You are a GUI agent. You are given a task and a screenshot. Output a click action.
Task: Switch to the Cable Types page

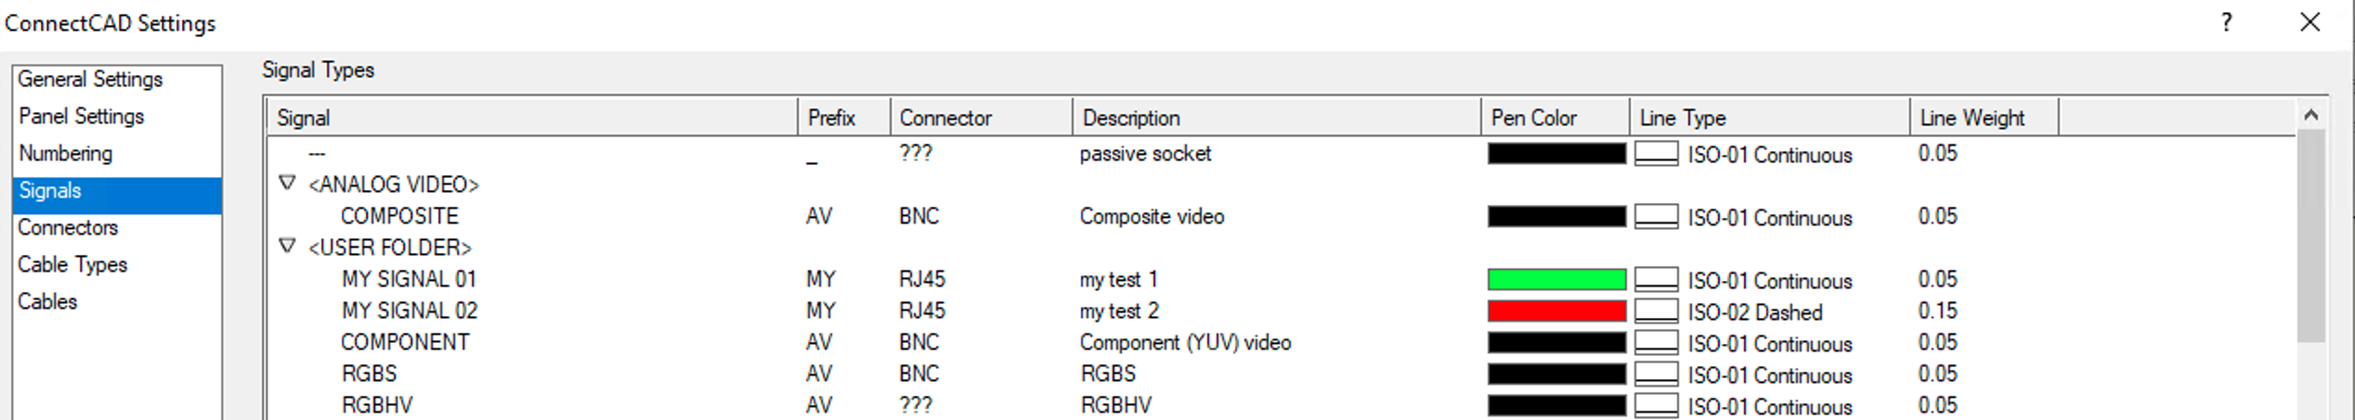(72, 265)
